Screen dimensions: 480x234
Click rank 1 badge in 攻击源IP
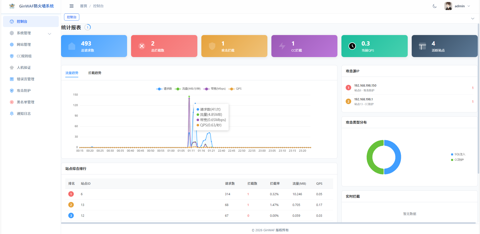(348, 88)
